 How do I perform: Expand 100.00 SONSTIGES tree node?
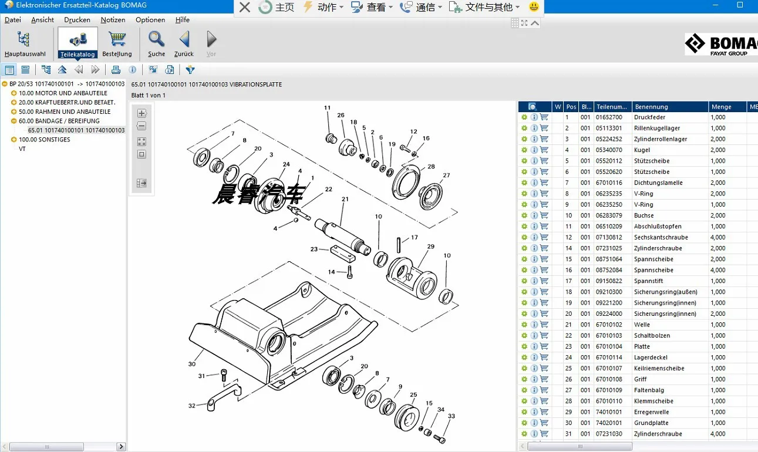tap(14, 140)
